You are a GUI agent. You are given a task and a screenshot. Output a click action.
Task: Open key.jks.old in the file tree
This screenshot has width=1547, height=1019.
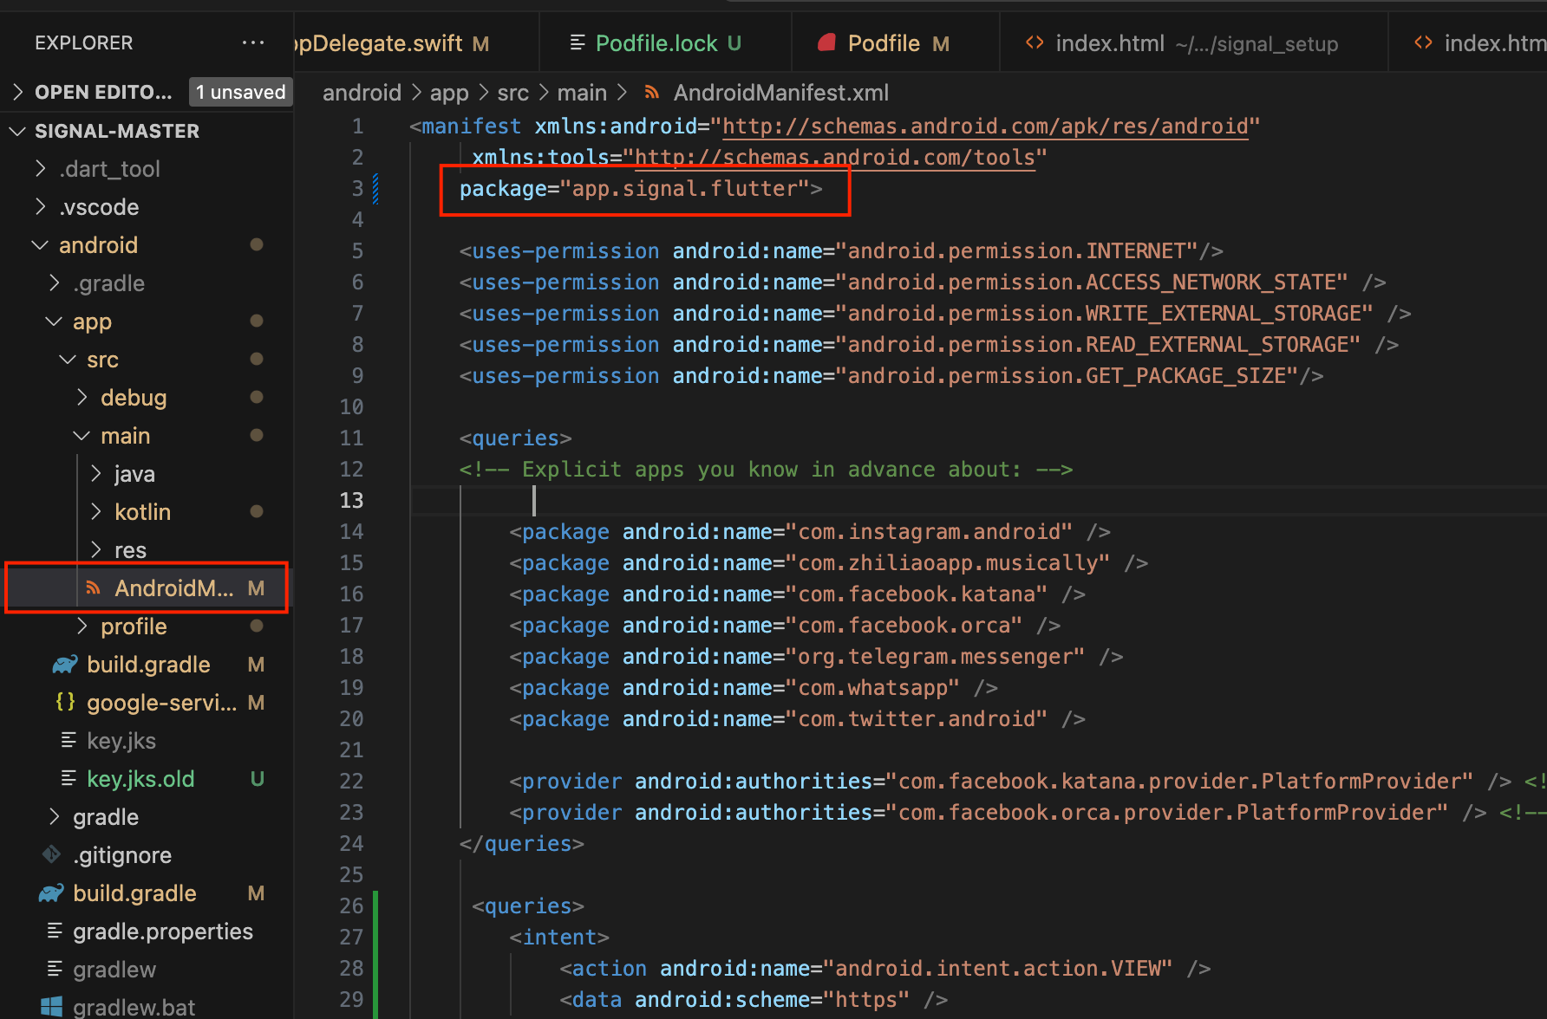pos(140,779)
